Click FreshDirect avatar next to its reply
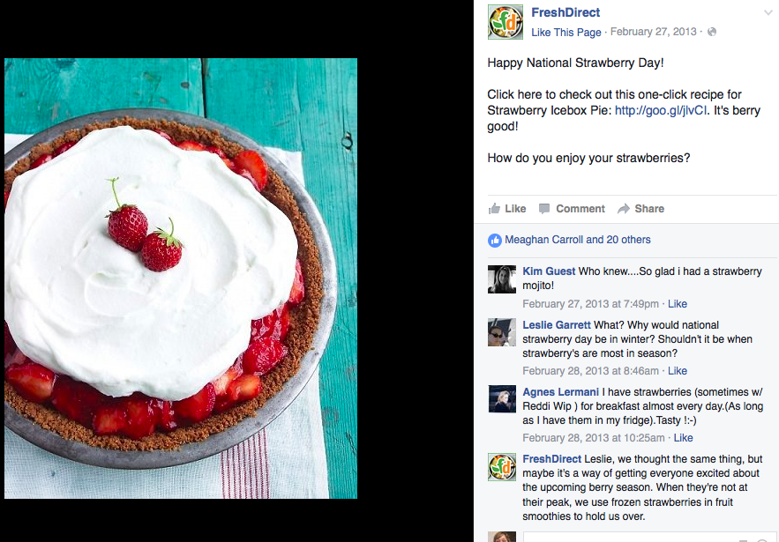 [x=502, y=466]
